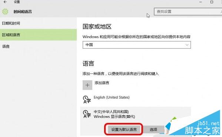Click the plus icon to add language
222x137 pixels.
[x=87, y=85]
